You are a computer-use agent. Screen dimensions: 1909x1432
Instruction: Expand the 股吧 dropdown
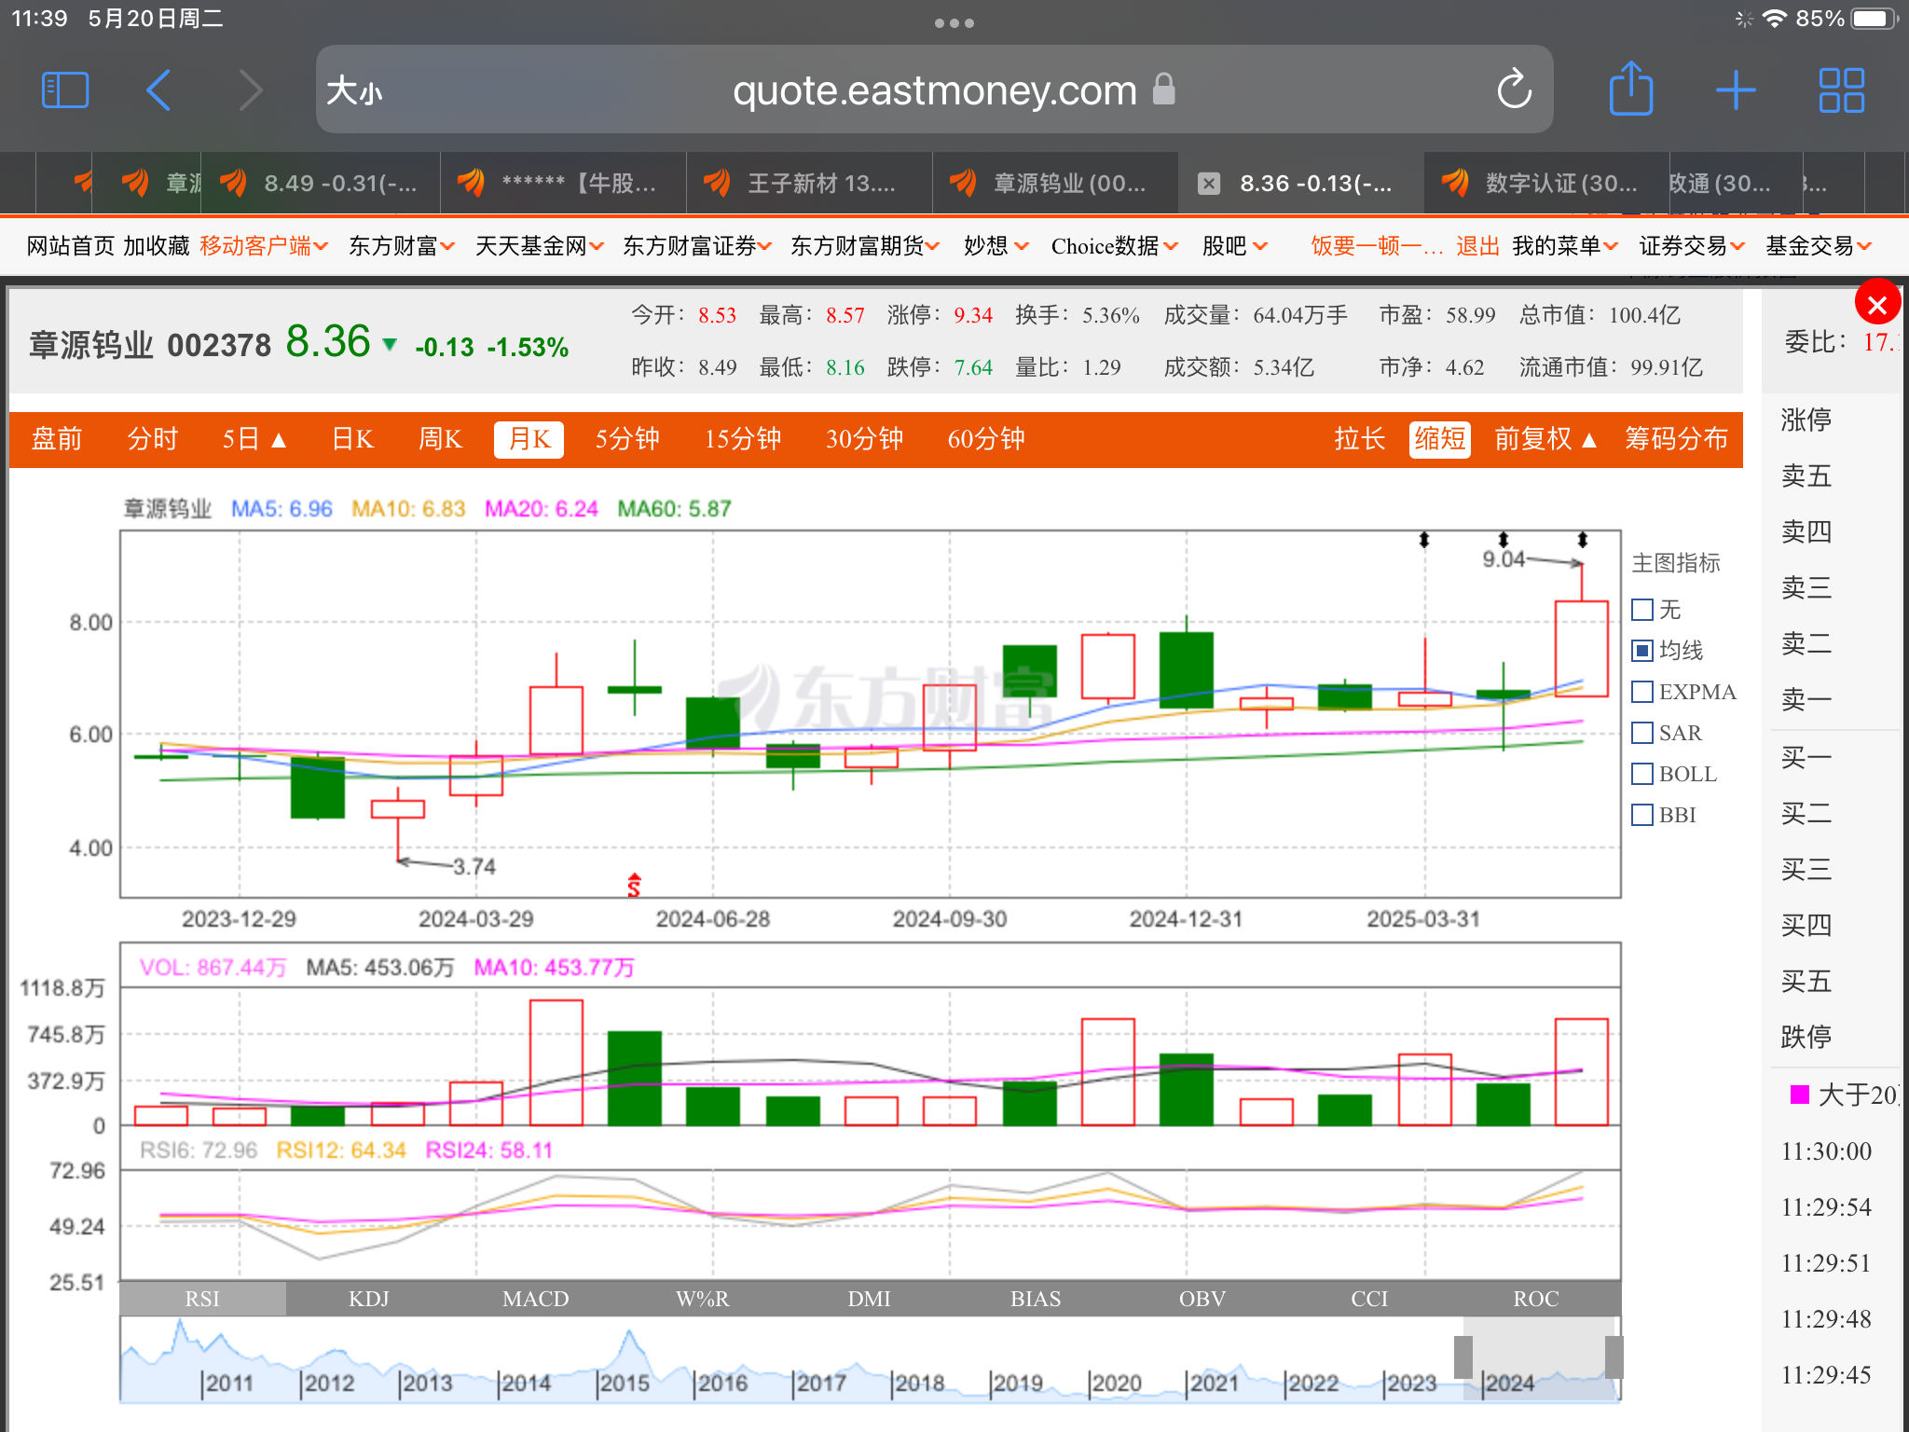coord(1235,246)
